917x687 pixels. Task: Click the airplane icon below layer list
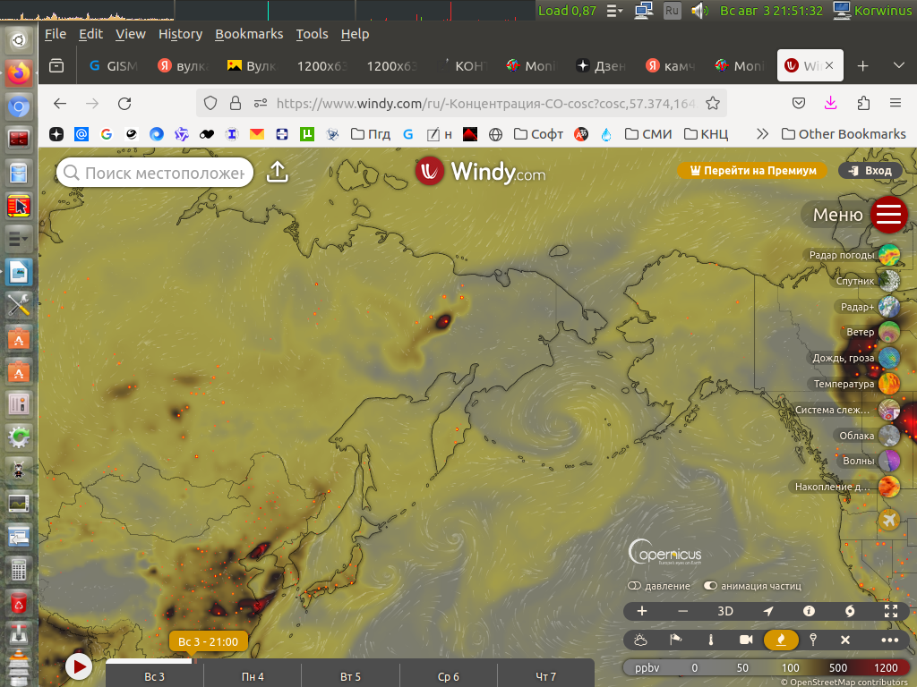tap(889, 520)
